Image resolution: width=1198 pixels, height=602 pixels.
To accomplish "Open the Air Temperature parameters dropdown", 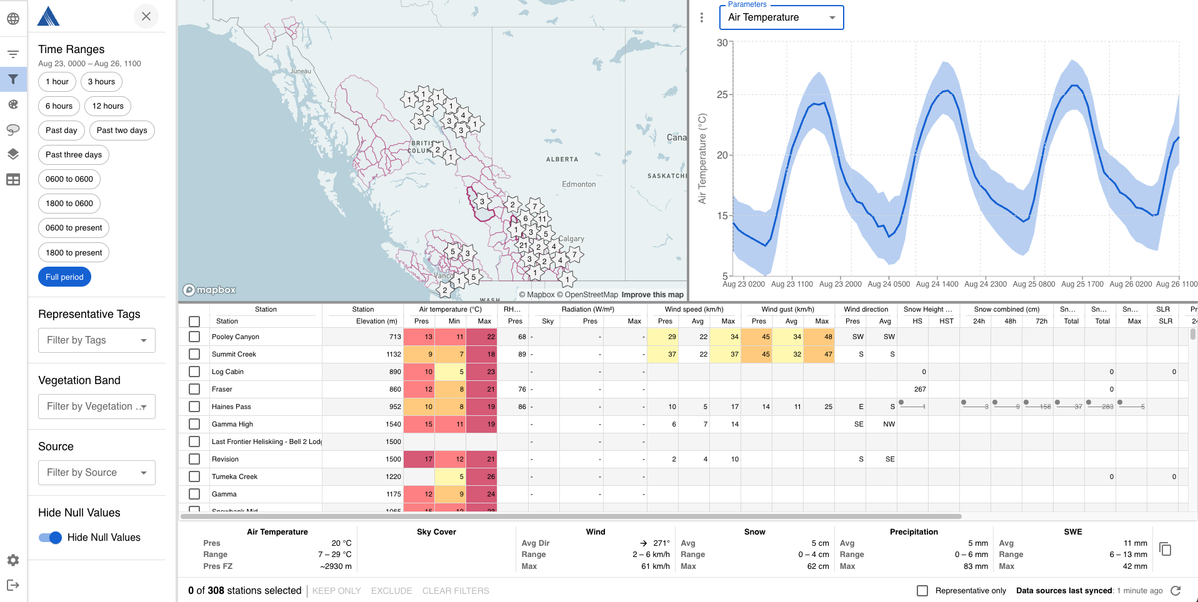I will click(781, 17).
